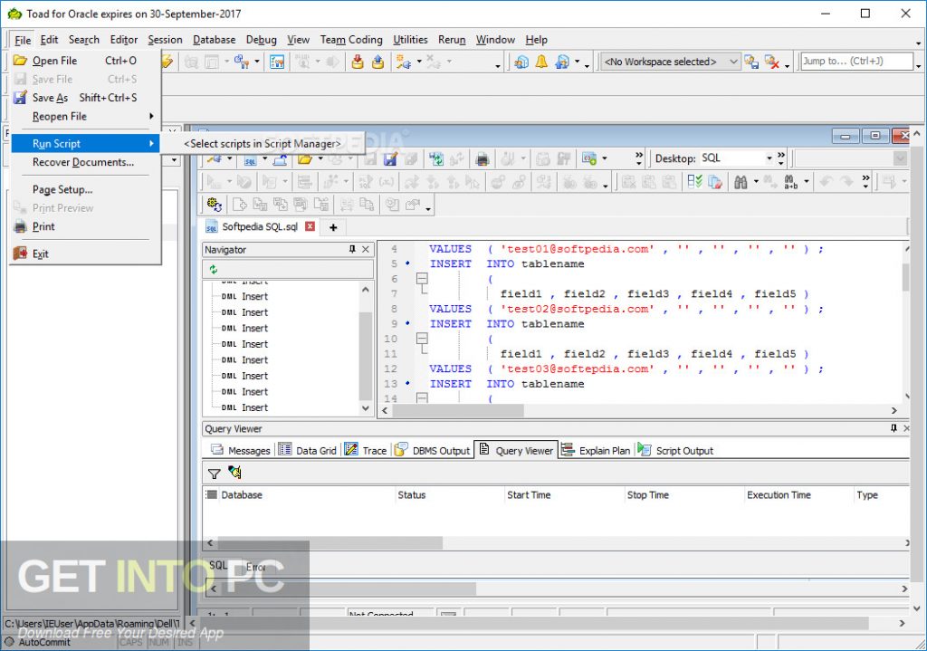Choose Page Setup from File menu

tap(86, 190)
